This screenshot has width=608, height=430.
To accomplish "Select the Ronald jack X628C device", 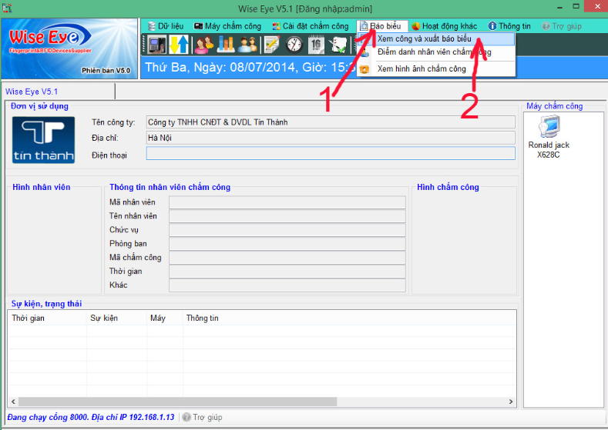I will tap(549, 138).
